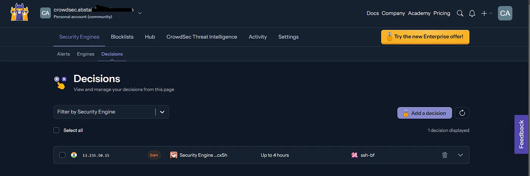This screenshot has width=530, height=176.
Task: Open the Settings tab
Action: click(x=288, y=37)
